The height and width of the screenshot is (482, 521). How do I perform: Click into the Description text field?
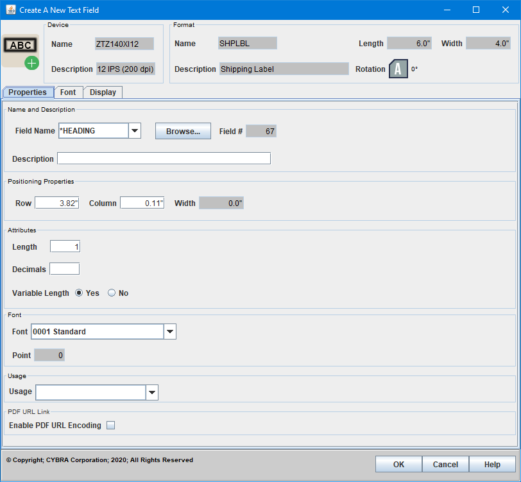pos(164,159)
